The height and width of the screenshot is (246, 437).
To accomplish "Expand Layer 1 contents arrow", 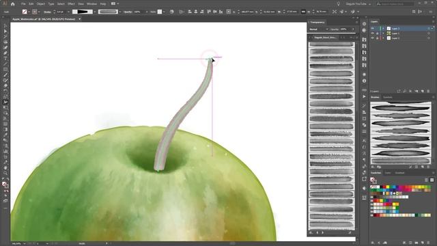I will coord(383,33).
